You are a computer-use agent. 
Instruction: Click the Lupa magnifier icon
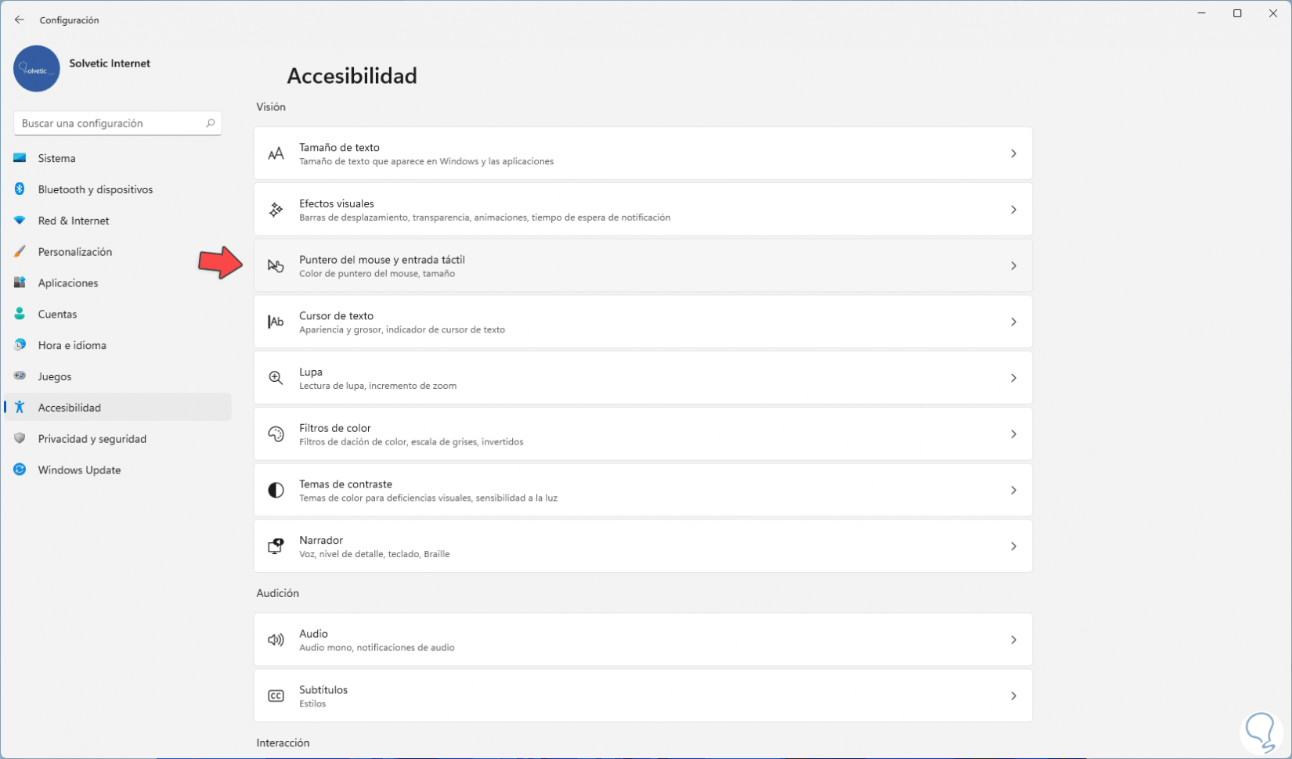coord(276,378)
